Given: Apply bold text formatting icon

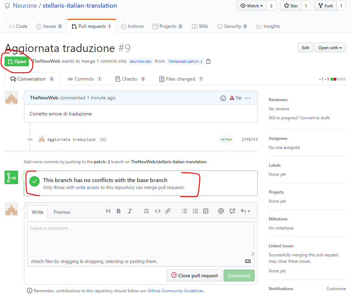Looking at the screenshot, I should point(119,211).
